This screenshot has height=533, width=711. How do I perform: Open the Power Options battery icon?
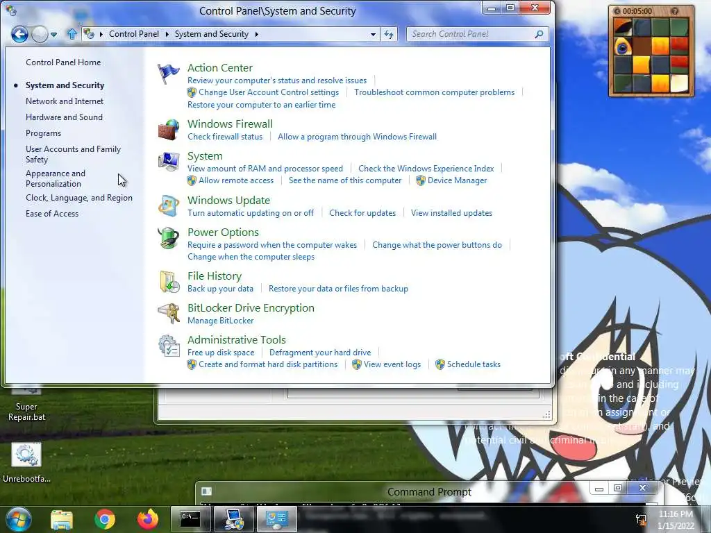pyautogui.click(x=168, y=237)
